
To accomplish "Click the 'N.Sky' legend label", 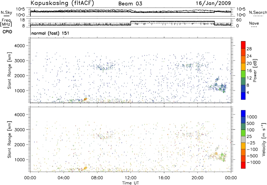I will [6, 12].
